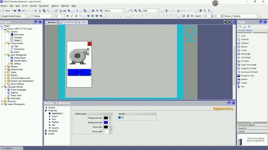Zoom out with the minus magnifier icon

point(140,11)
